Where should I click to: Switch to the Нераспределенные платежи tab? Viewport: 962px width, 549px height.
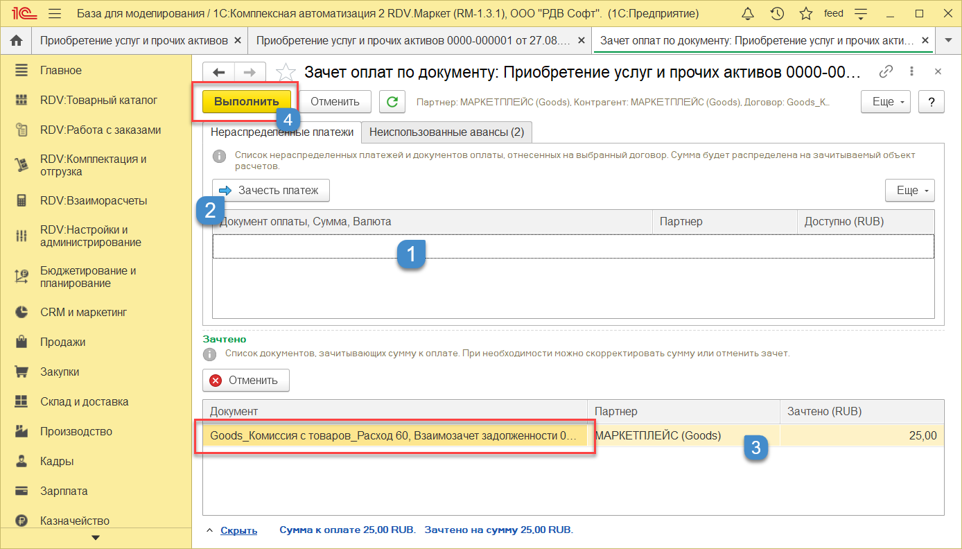[282, 132]
